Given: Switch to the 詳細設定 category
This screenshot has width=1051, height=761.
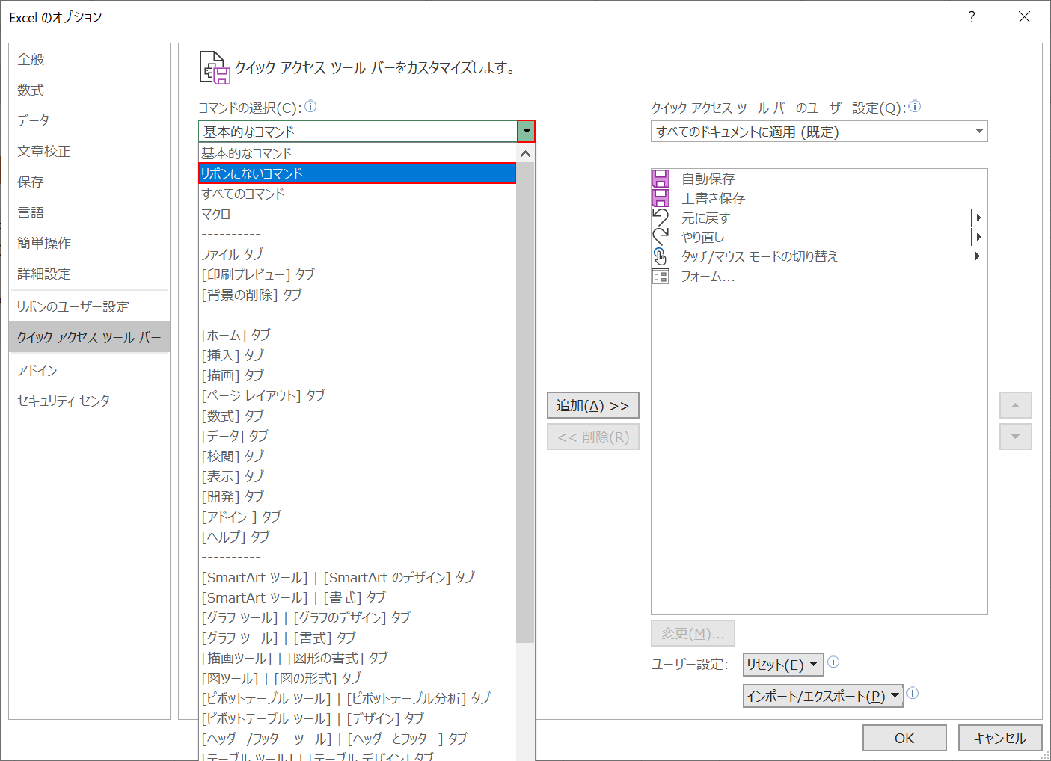Looking at the screenshot, I should coord(44,273).
